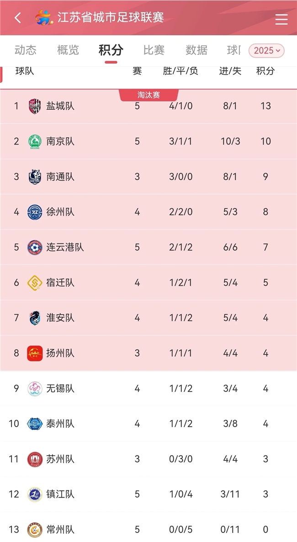Image resolution: width=297 pixels, height=542 pixels.
Task: Open the 苏州队 team name link
Action: click(x=60, y=459)
